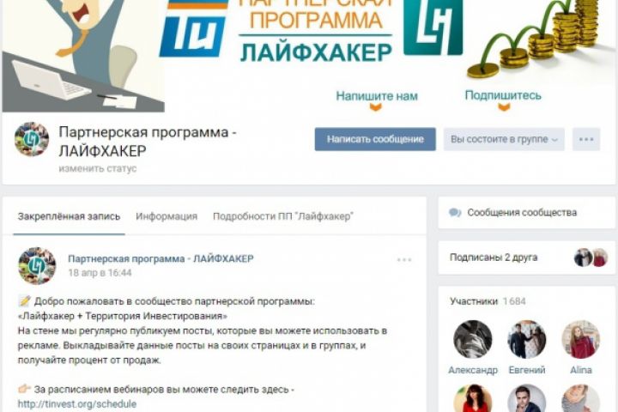Open Евгений's member avatar
618x412 pixels.
coord(526,339)
